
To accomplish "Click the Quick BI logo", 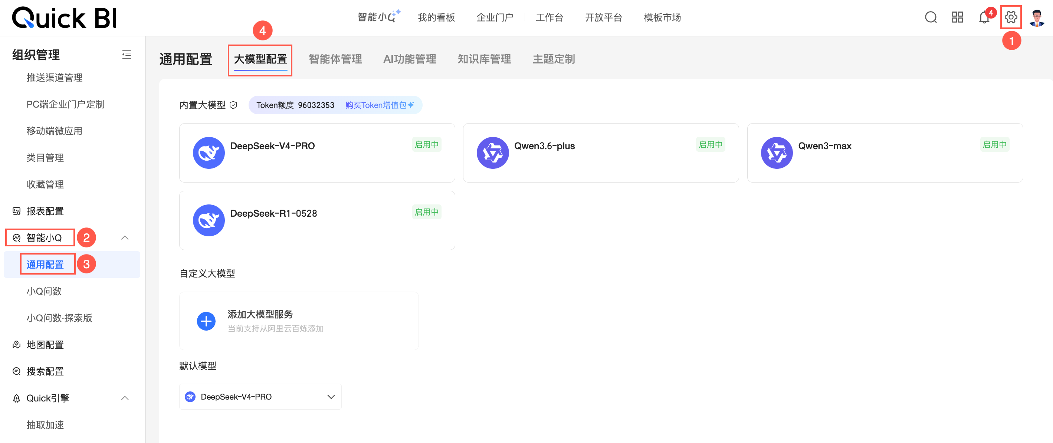I will tap(65, 18).
